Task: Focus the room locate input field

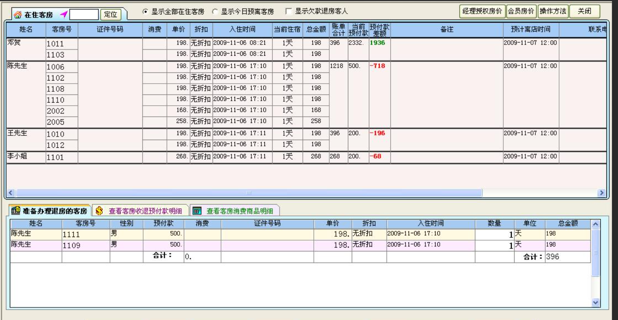Action: tap(84, 14)
